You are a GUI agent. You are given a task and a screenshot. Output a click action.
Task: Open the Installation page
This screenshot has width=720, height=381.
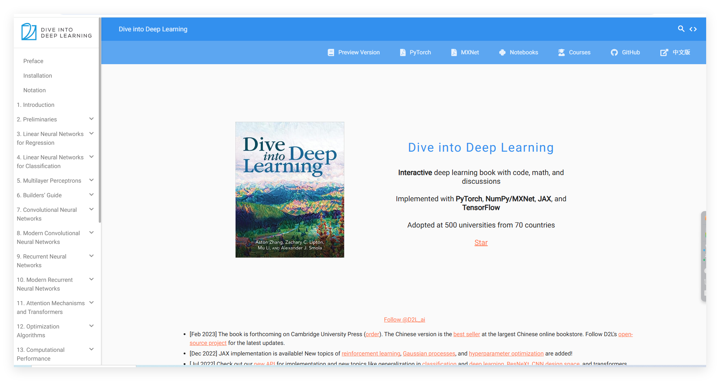[38, 75]
